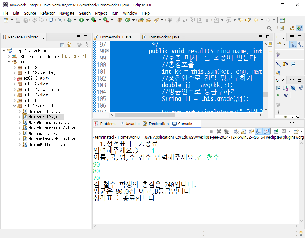Click the New wizard toolbar icon

pos(6,20)
